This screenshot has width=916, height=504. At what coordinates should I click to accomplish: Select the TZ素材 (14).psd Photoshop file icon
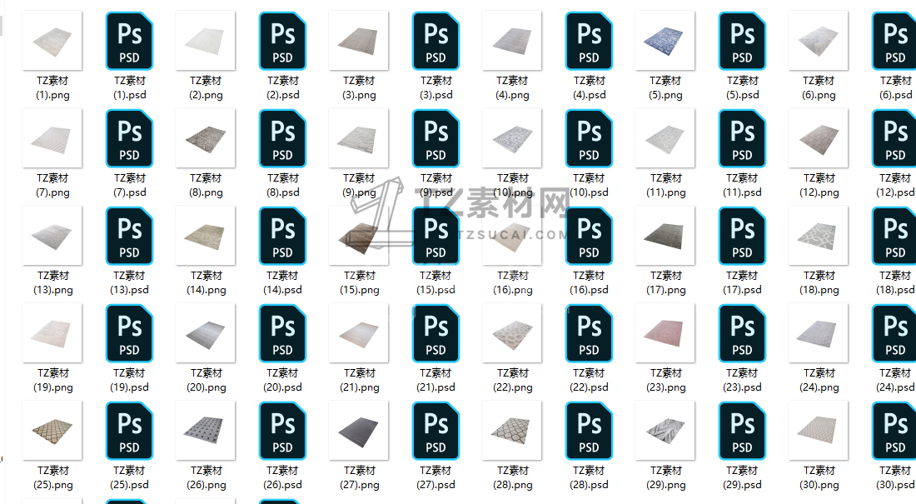pos(283,237)
